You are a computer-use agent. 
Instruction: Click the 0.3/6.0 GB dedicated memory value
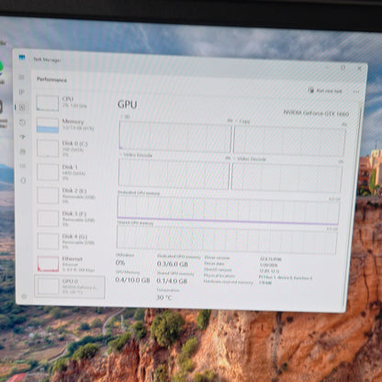[x=173, y=264]
